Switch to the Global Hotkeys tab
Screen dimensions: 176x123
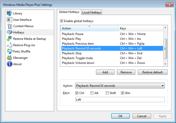(x=69, y=12)
